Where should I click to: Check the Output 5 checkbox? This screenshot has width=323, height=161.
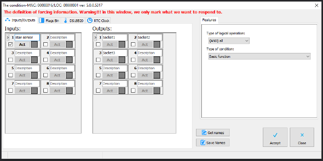(x=98, y=75)
